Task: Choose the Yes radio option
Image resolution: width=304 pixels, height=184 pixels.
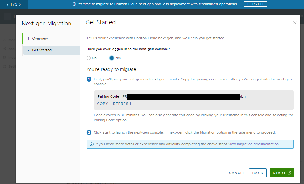Action: coord(112,58)
